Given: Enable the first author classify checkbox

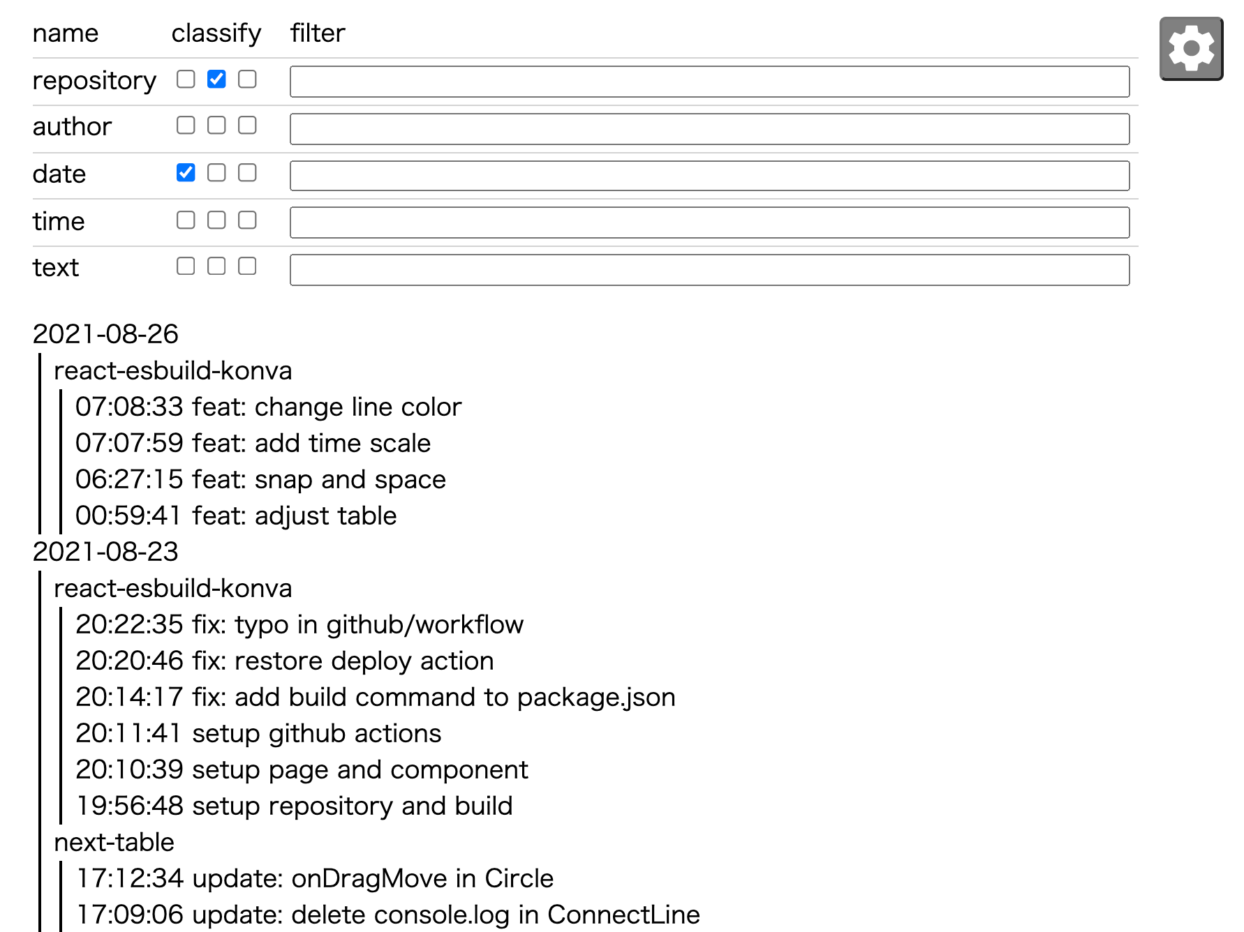Looking at the screenshot, I should click(186, 126).
